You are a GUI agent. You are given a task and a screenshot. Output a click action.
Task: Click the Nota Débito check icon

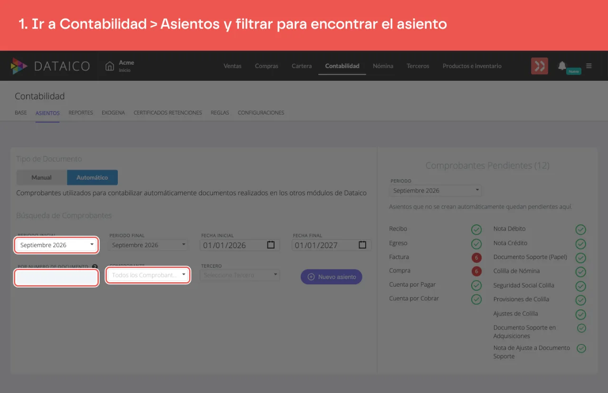(580, 230)
